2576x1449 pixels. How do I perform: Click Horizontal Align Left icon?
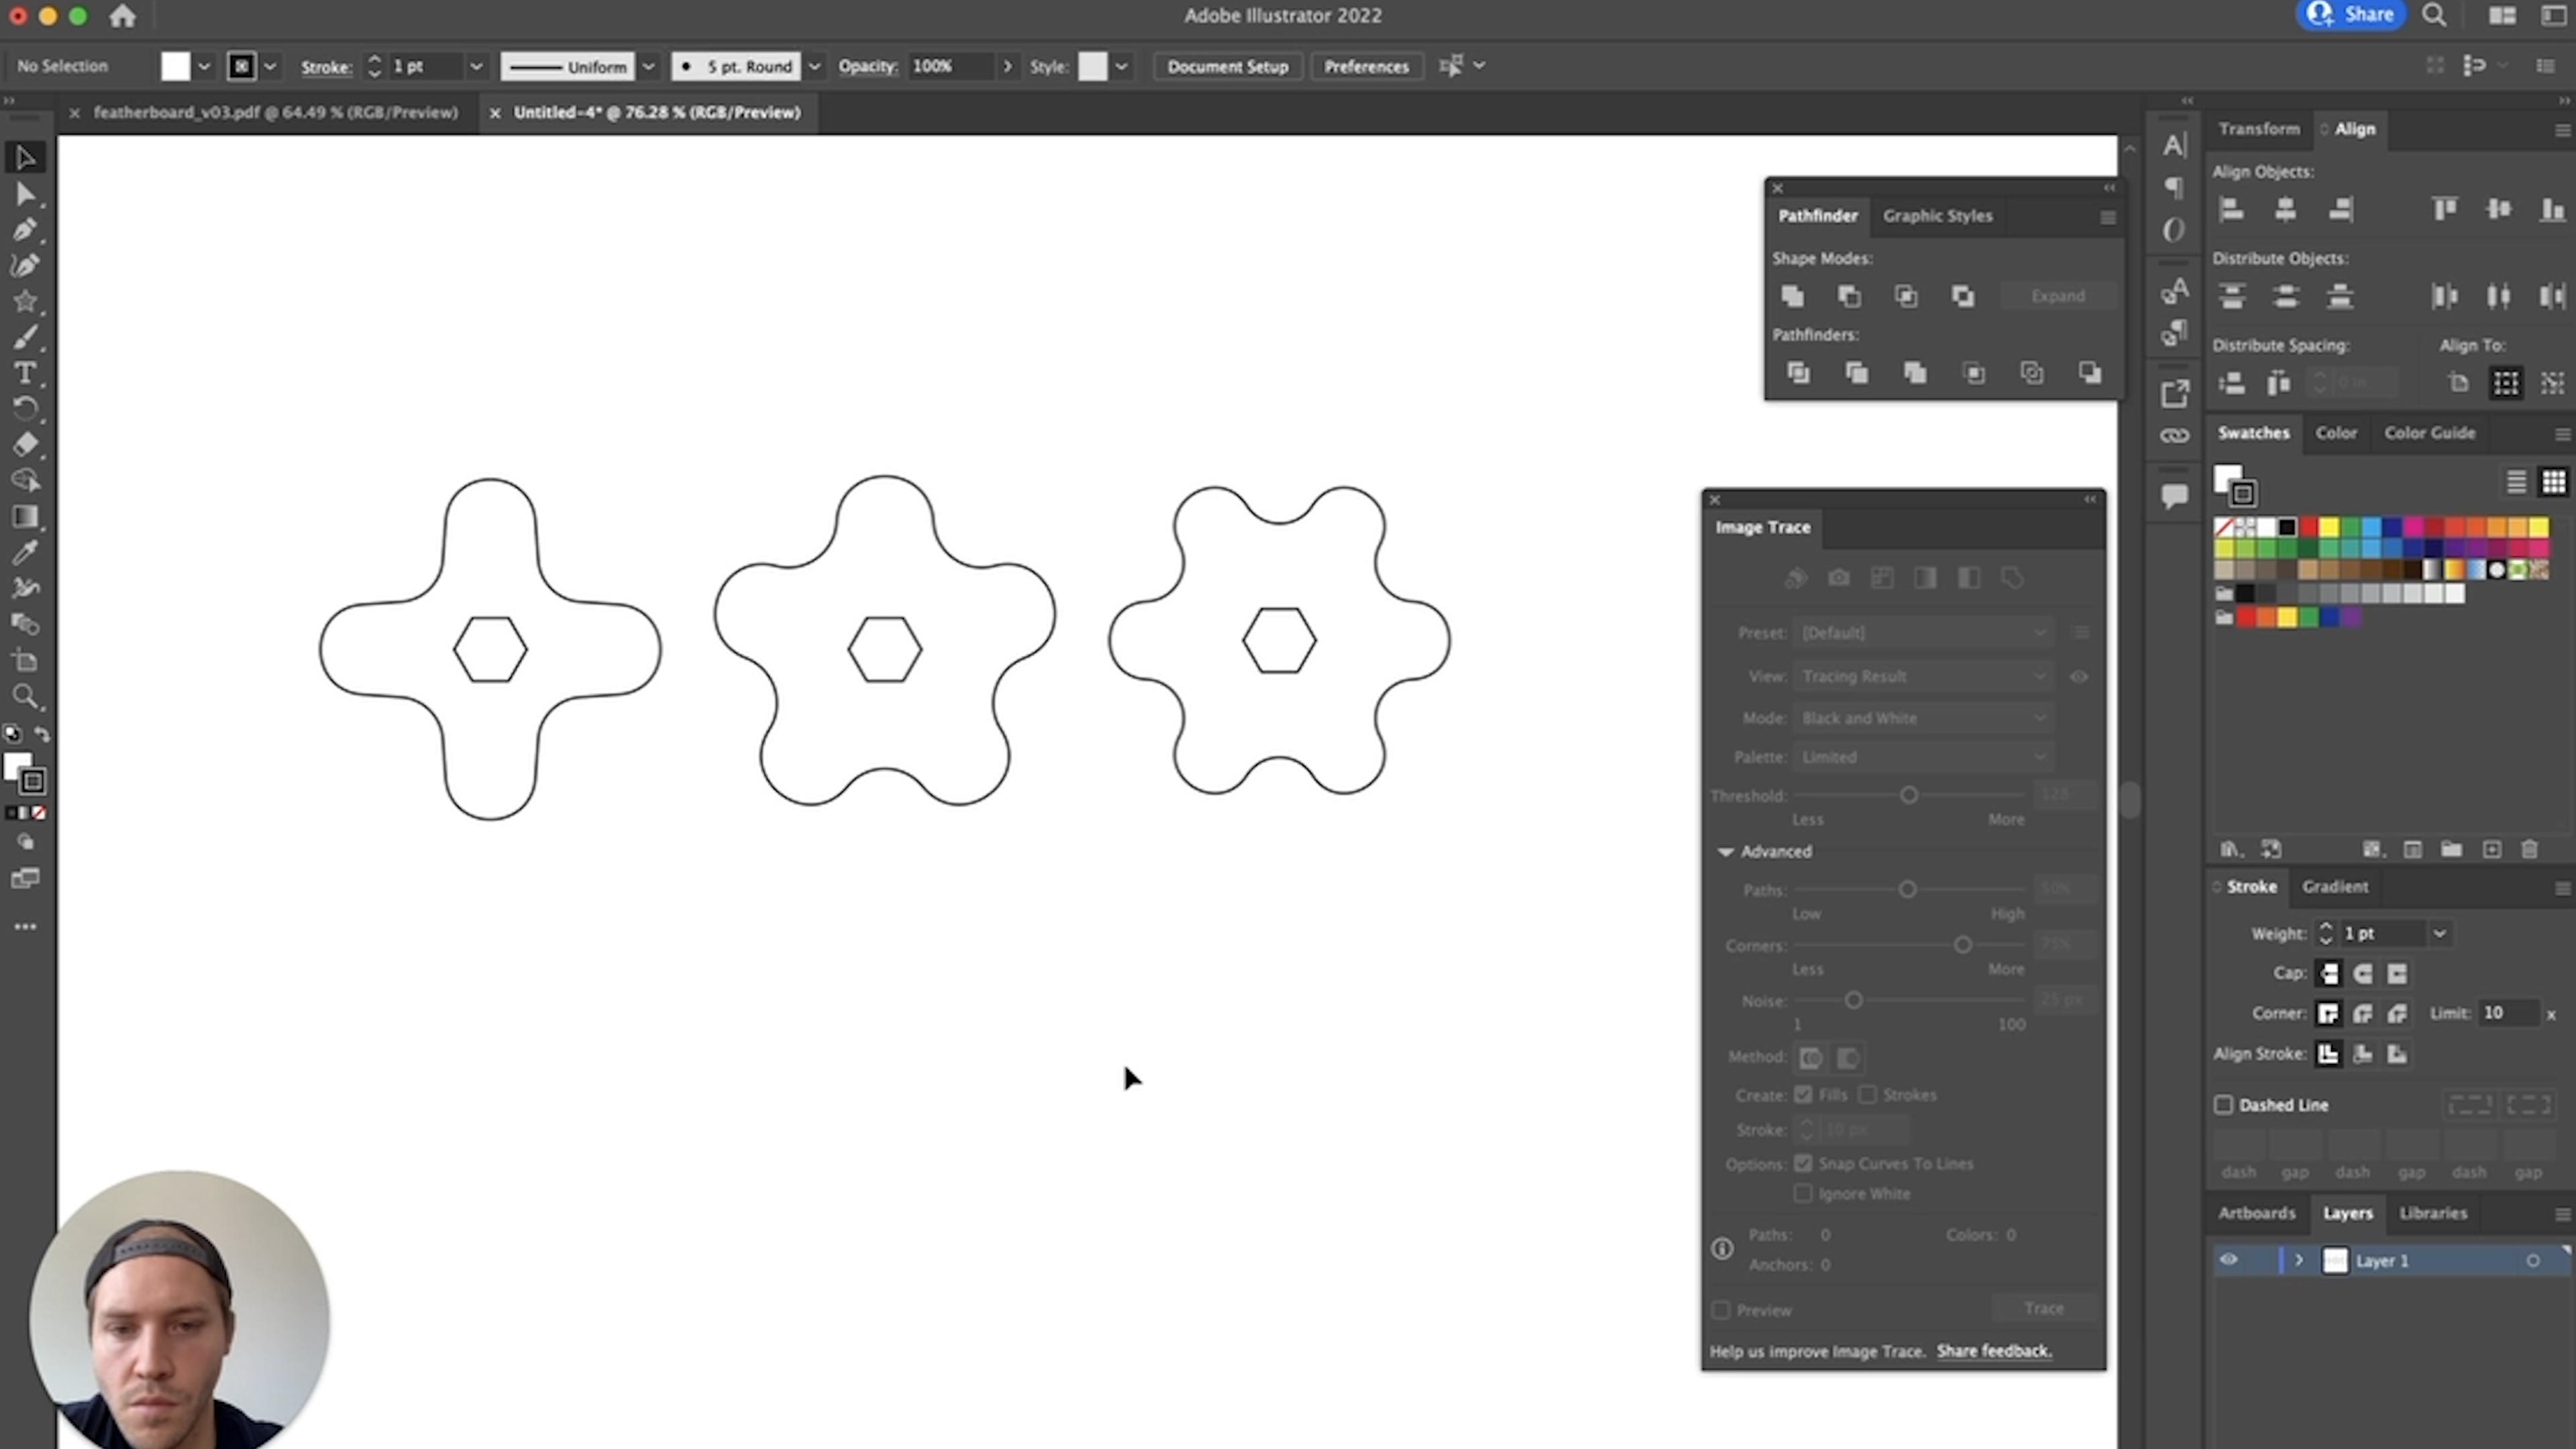pos(2231,209)
